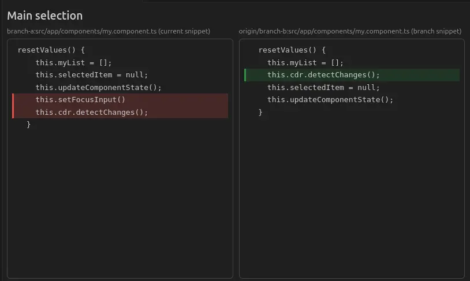Screen dimensions: 470x281
Task: Click the green added 'this.cdr.detectChanges();' line
Action: tap(352, 75)
